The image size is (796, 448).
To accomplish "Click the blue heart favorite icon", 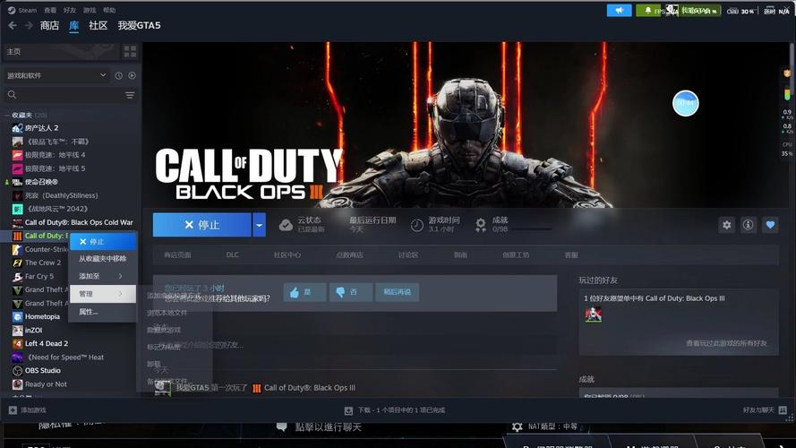I will (770, 225).
